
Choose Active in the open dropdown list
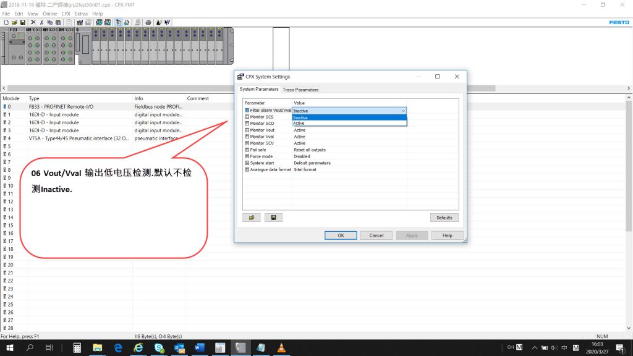coord(349,123)
